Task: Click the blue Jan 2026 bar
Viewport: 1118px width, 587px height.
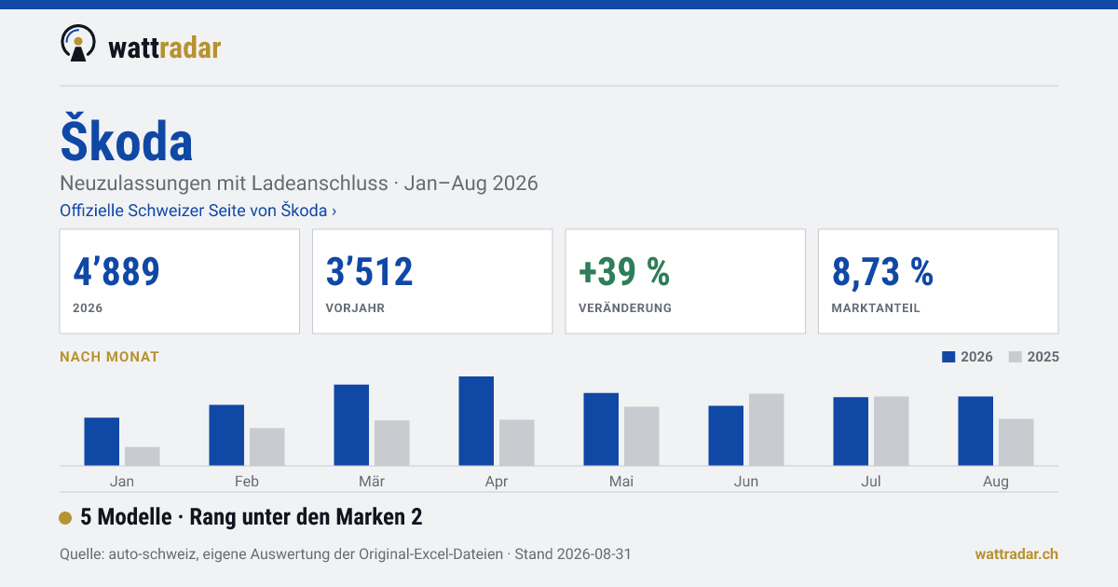Action: click(102, 442)
